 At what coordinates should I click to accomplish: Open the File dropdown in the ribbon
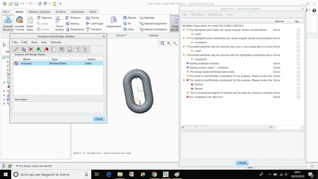6,12
